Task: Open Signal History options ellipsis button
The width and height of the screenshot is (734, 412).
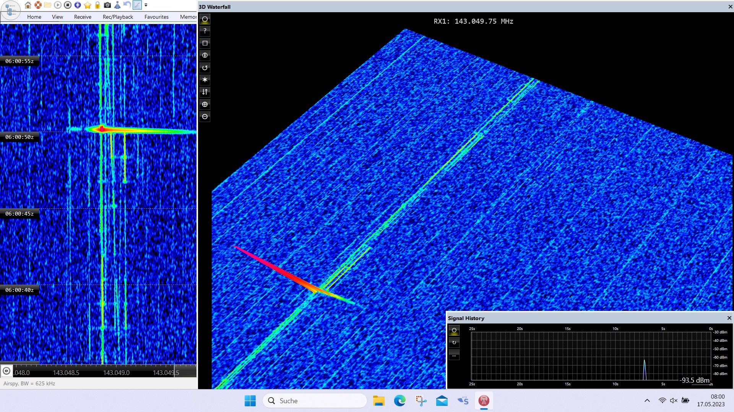Action: (x=454, y=355)
